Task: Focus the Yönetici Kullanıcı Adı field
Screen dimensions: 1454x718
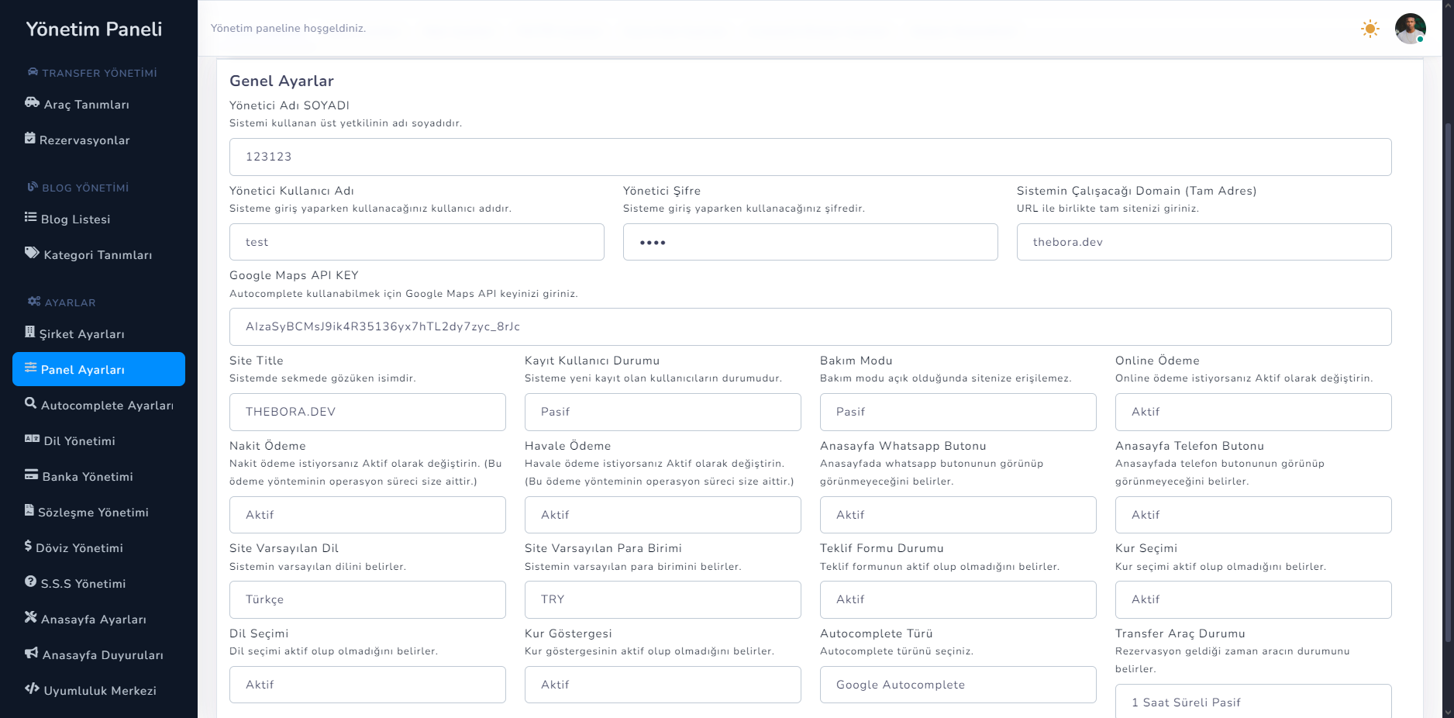Action: (416, 242)
